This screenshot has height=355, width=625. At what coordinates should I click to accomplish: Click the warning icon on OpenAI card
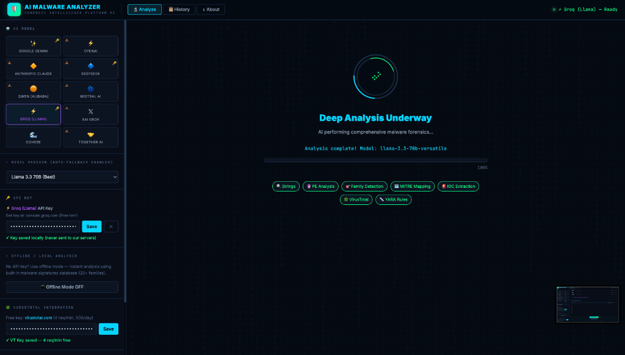point(67,40)
